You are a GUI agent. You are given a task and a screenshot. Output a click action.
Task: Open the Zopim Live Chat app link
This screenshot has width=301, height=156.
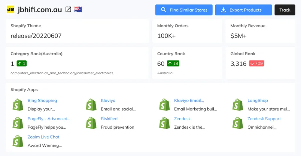pos(43,137)
